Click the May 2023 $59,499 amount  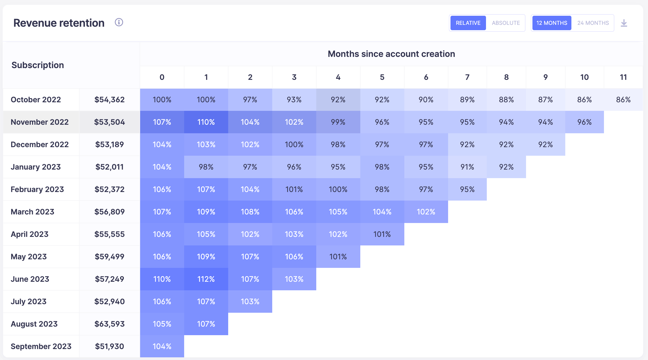[109, 257]
